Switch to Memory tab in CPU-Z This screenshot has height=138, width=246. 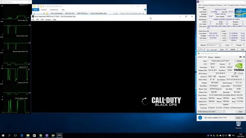point(219,5)
